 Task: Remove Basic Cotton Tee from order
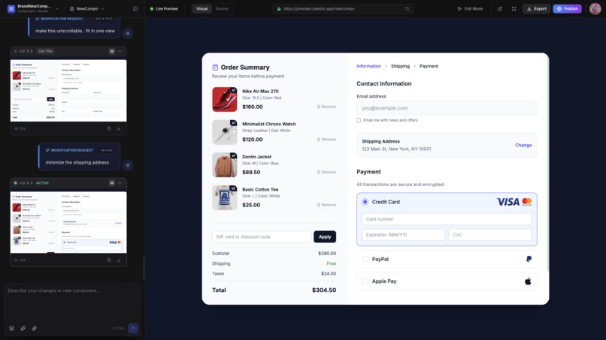click(x=326, y=205)
